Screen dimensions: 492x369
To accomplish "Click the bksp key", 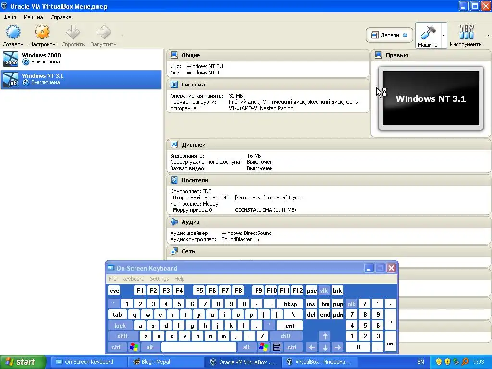I will [x=291, y=304].
